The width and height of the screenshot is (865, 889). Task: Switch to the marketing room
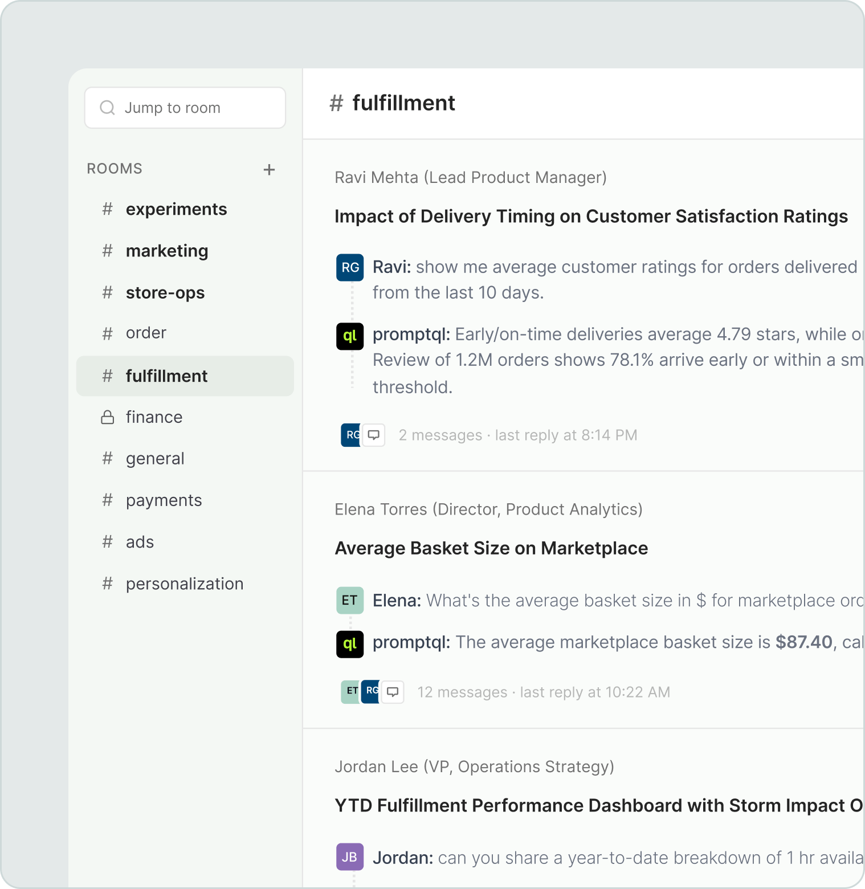167,251
